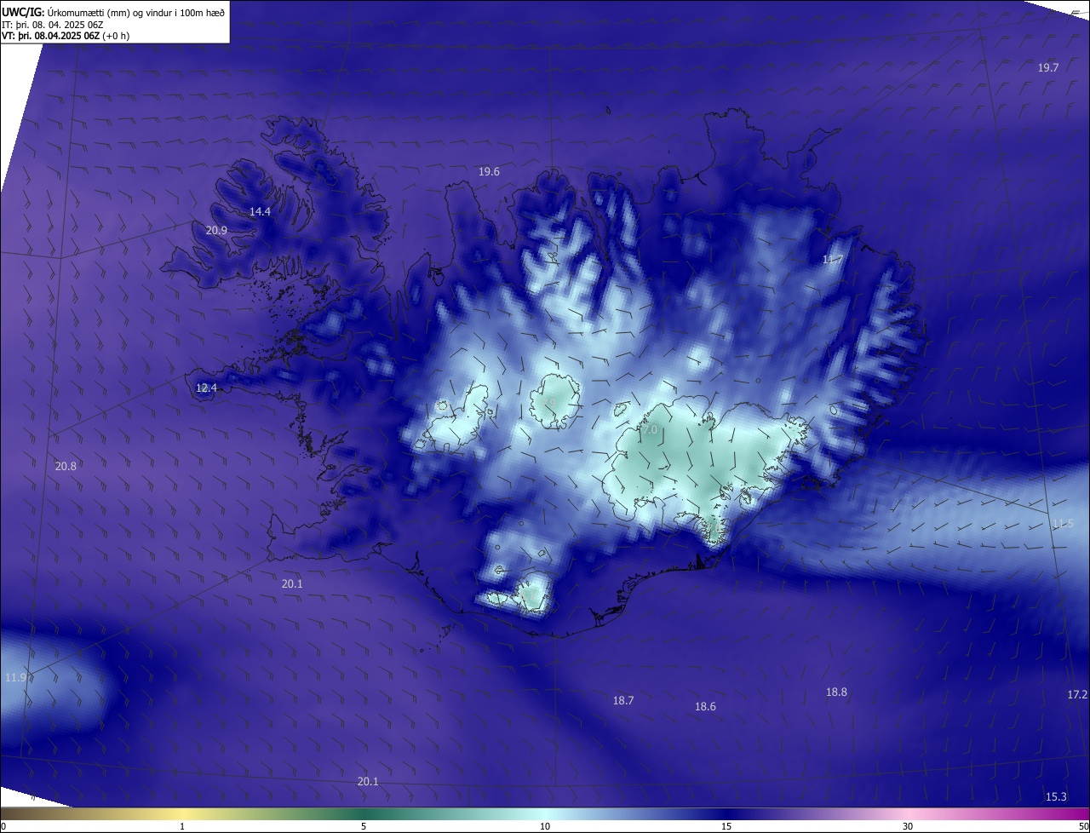
Task: Select the 7.0 value on Vatnajökull glacier
Action: (x=650, y=430)
